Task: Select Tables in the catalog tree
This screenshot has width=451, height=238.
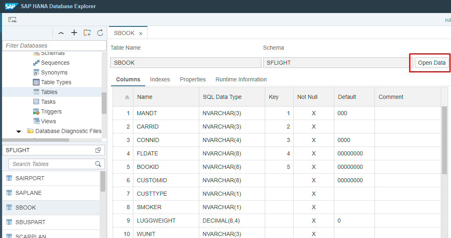Action: point(49,92)
